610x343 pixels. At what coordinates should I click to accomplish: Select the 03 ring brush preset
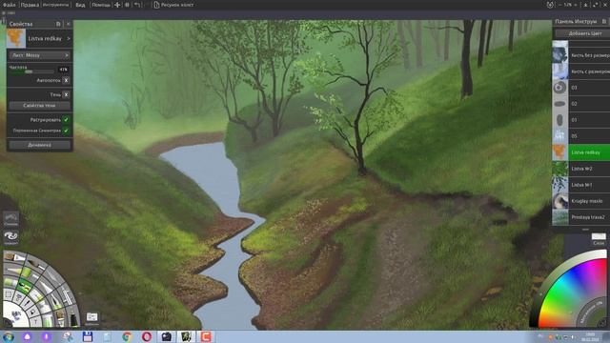pyautogui.click(x=581, y=88)
